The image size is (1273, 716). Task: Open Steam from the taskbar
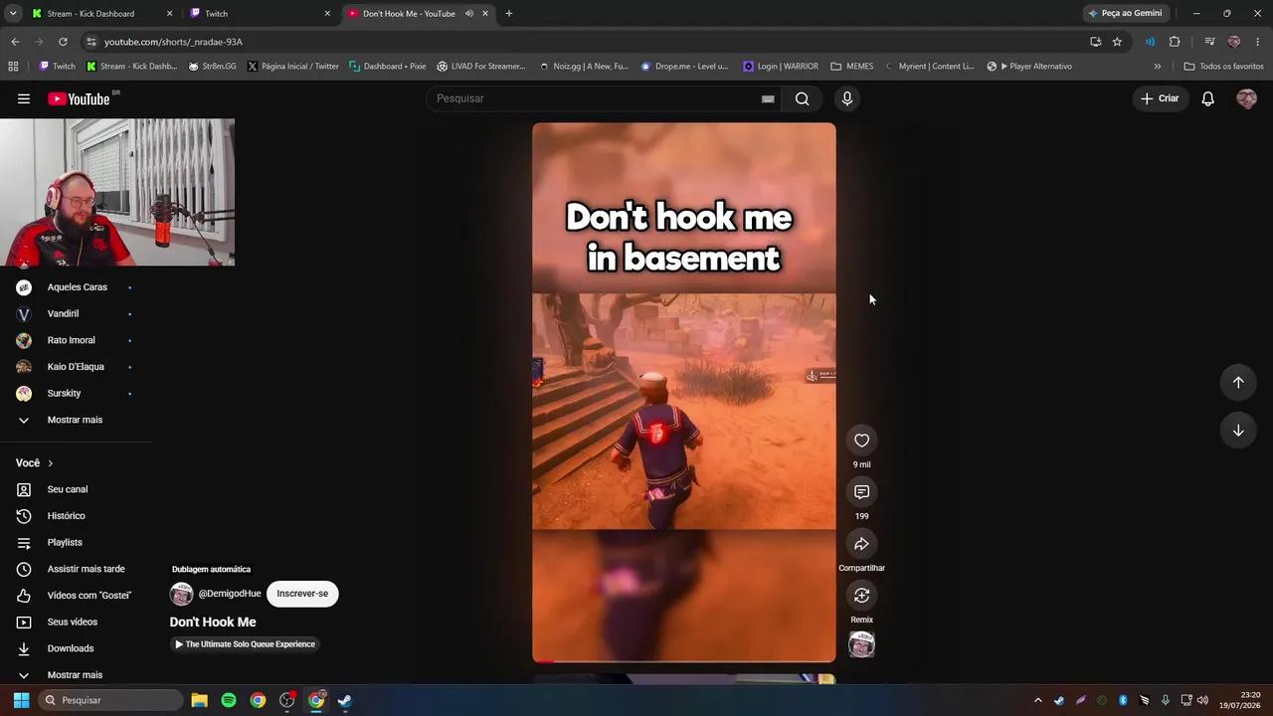[x=345, y=700]
